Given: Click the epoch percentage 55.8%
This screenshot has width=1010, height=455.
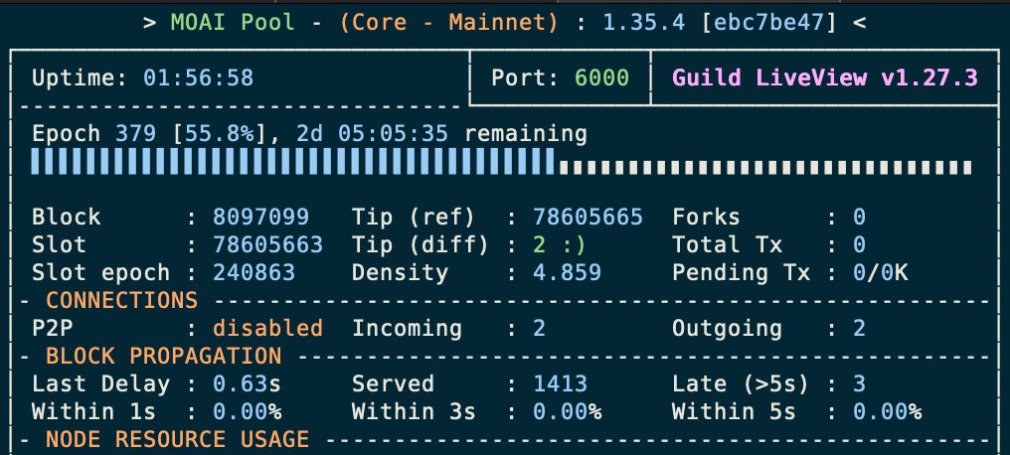Looking at the screenshot, I should pyautogui.click(x=219, y=134).
